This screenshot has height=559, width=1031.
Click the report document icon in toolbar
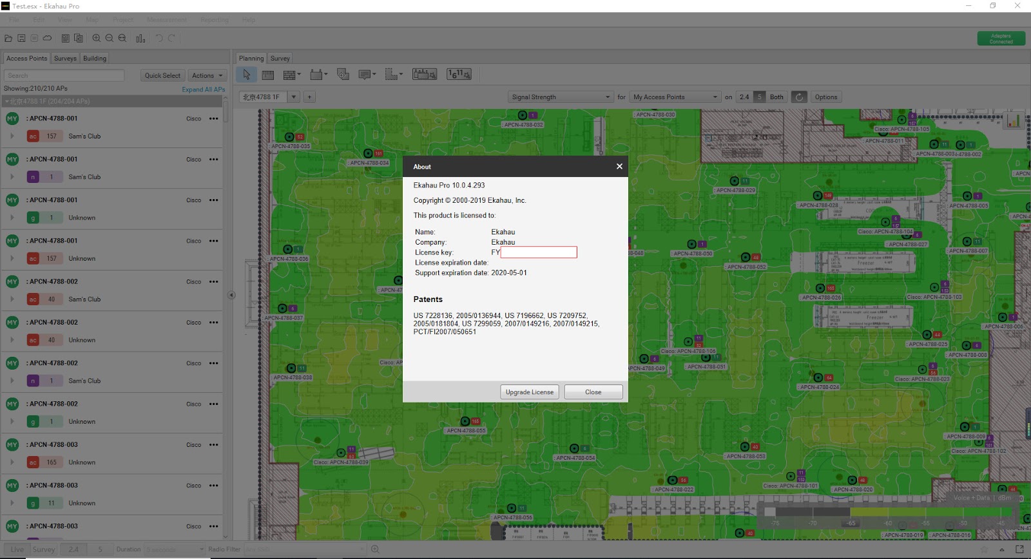coord(65,39)
